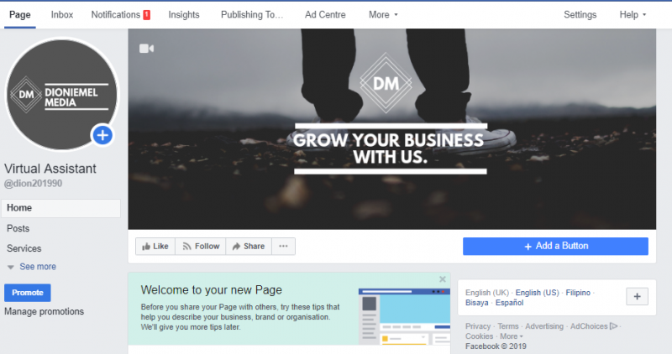The width and height of the screenshot is (672, 354).
Task: Click the blue Promote button
Action: pos(28,293)
